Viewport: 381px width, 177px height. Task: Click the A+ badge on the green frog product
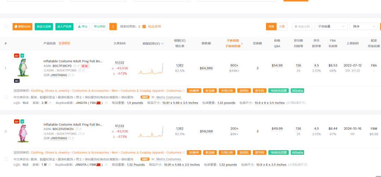pos(17,55)
